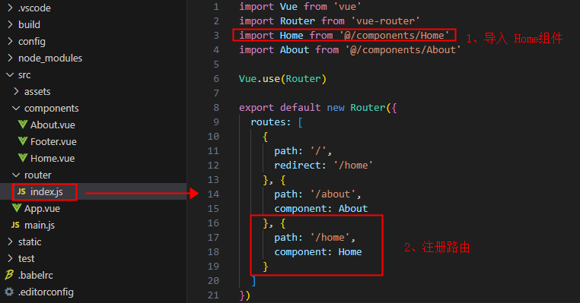
Task: Select the src folder label
Action: [x=24, y=75]
